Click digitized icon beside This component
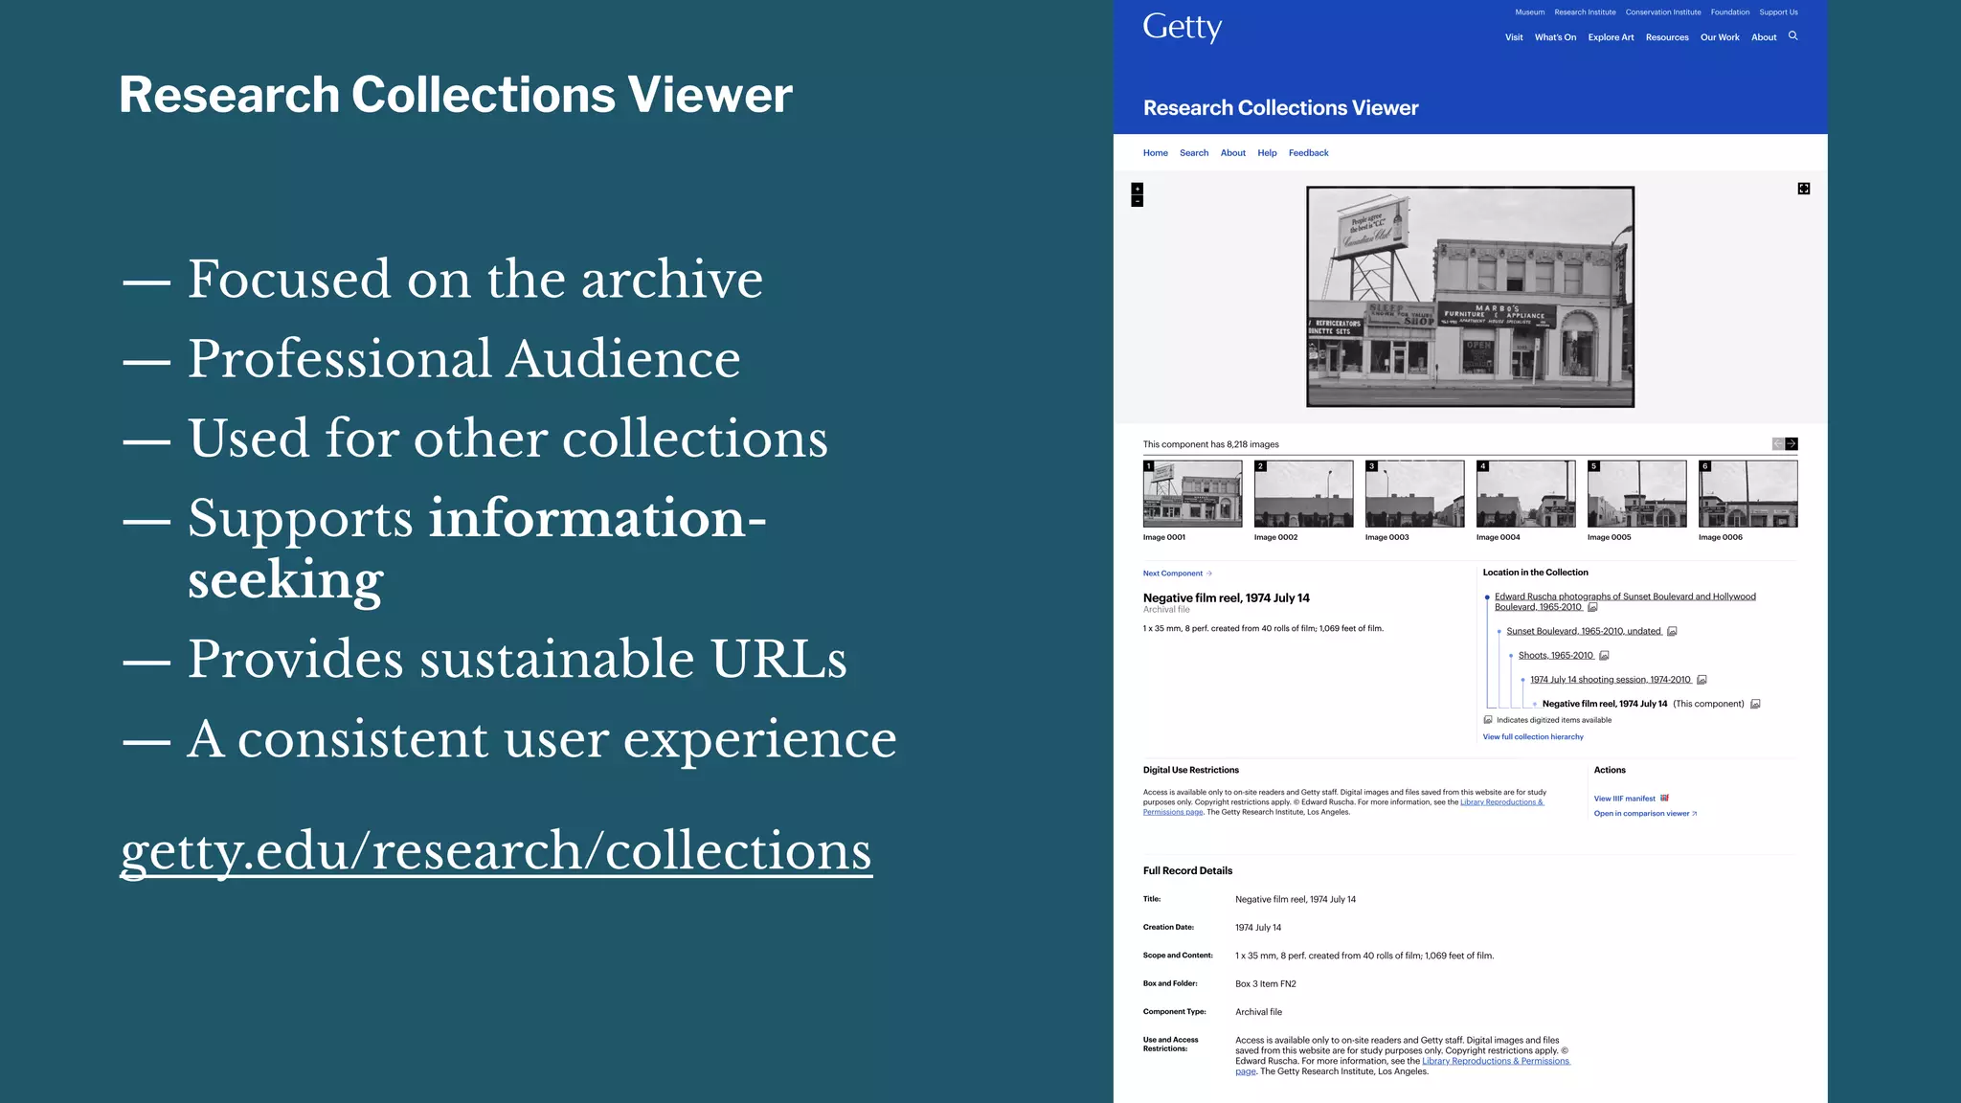Image resolution: width=1961 pixels, height=1103 pixels. (1756, 704)
